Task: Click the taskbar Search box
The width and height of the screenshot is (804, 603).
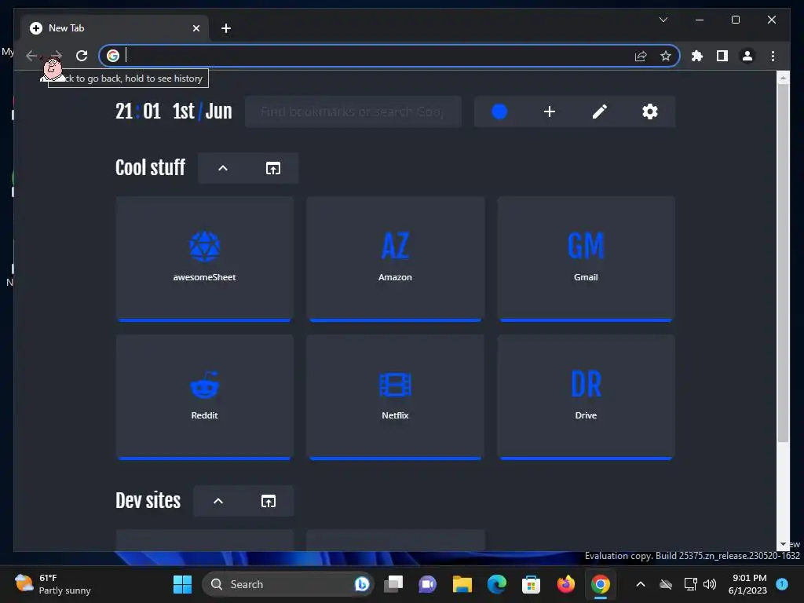Action: click(x=287, y=584)
